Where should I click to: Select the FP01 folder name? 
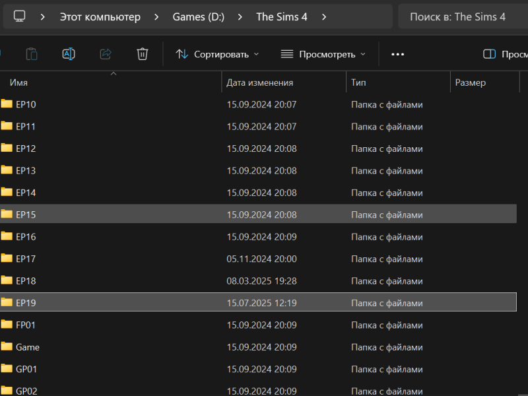click(x=26, y=325)
